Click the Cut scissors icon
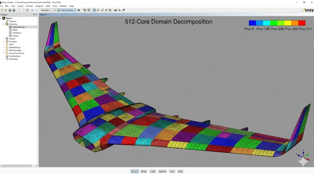314x176 pixels. [19, 10]
